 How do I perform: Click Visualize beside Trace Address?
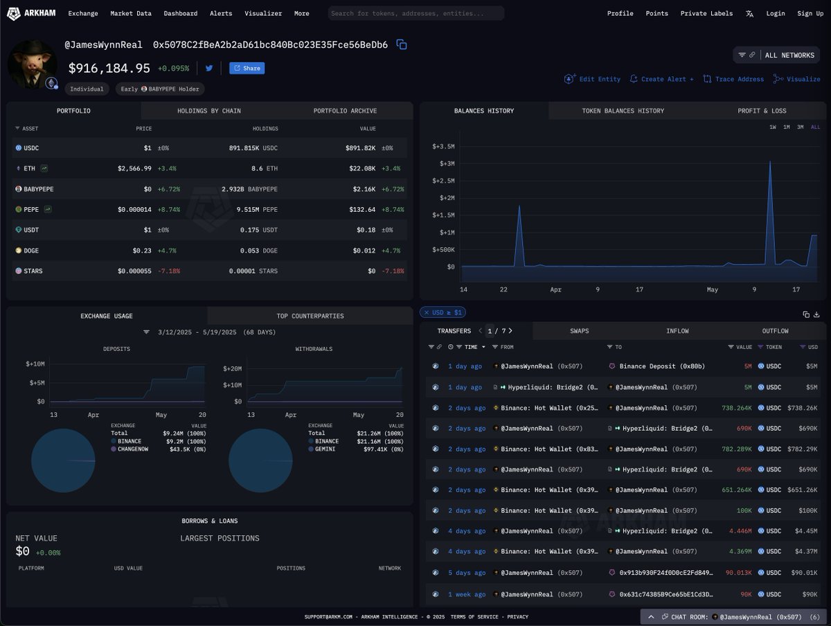click(x=797, y=79)
